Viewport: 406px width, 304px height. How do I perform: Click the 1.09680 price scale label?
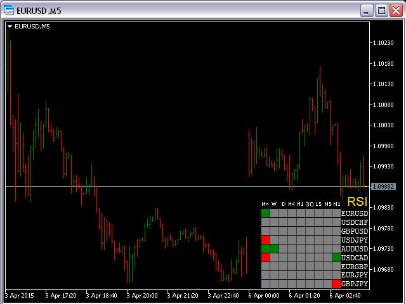(383, 270)
